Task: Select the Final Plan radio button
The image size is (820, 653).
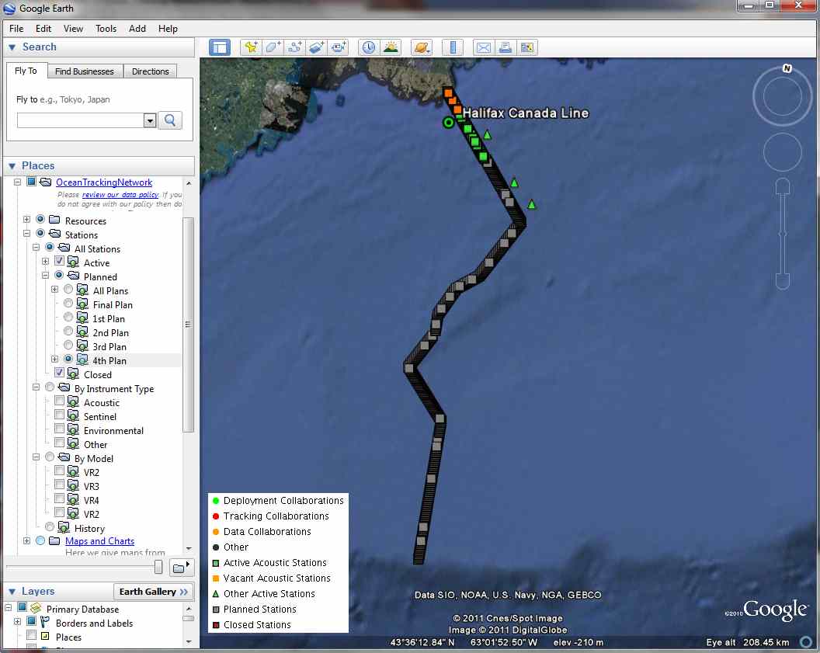Action: coord(68,304)
